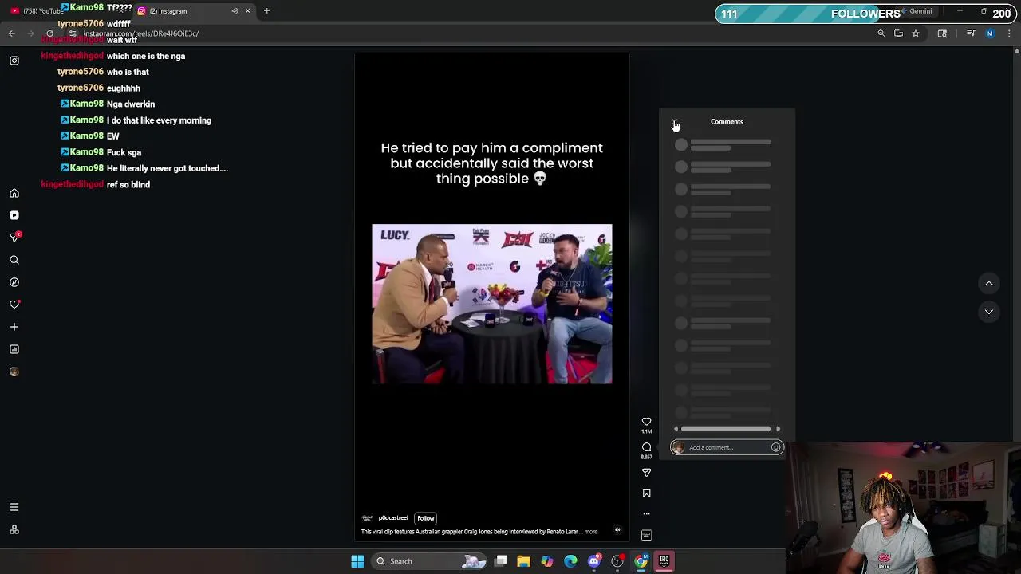Close the Comments panel
The image size is (1021, 574).
pyautogui.click(x=675, y=122)
